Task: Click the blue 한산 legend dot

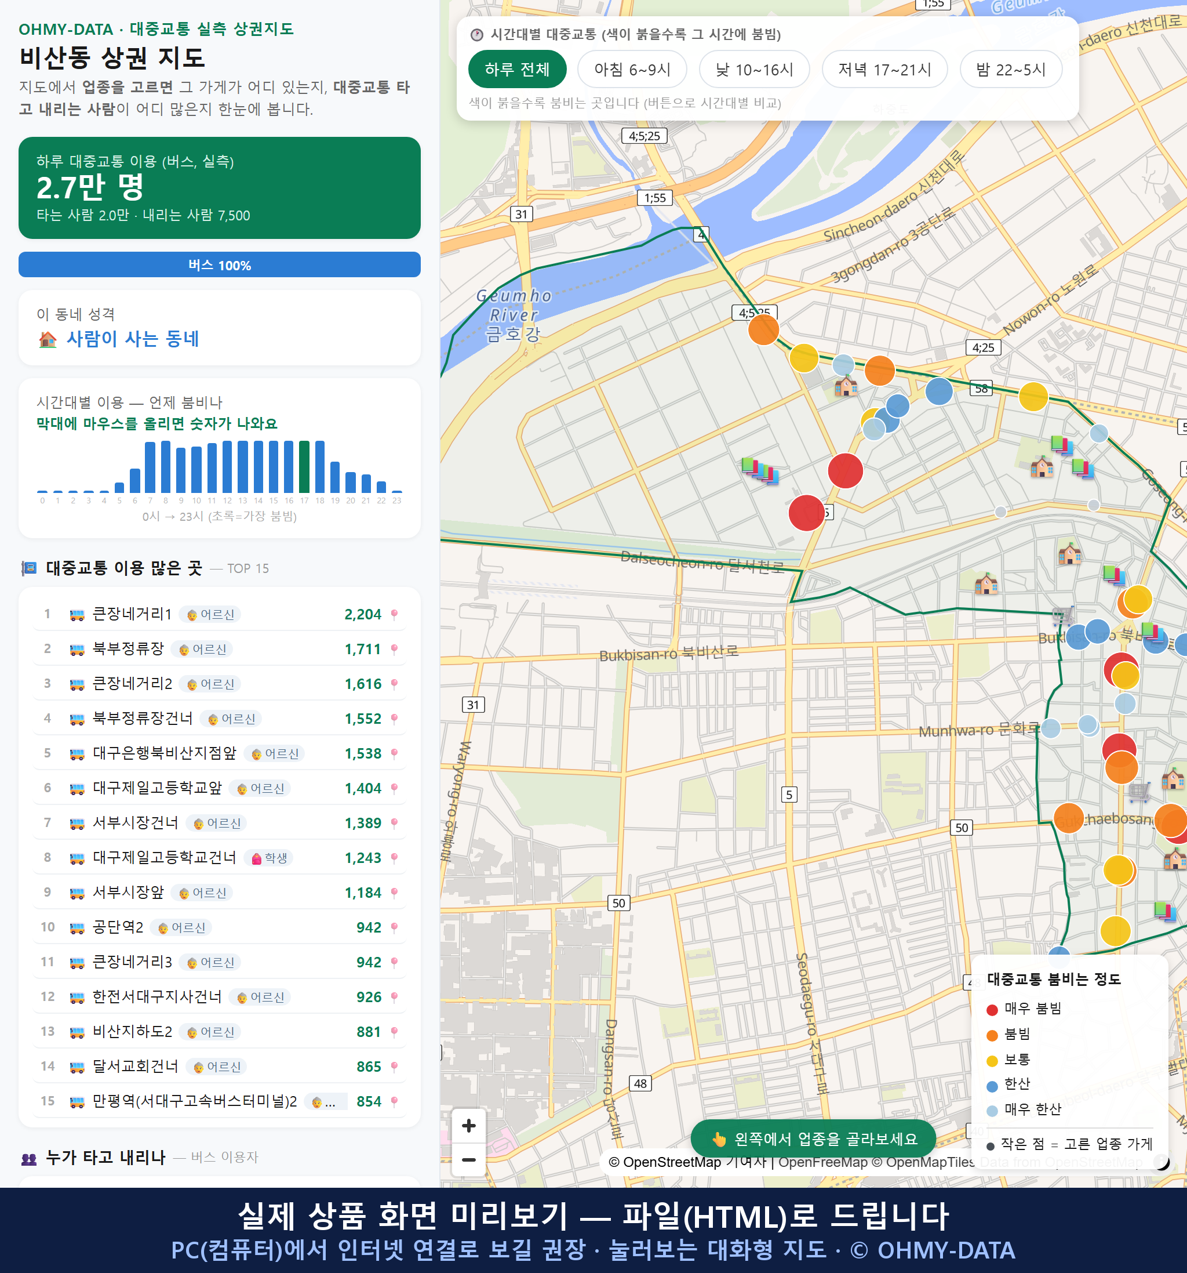Action: 992,1086
